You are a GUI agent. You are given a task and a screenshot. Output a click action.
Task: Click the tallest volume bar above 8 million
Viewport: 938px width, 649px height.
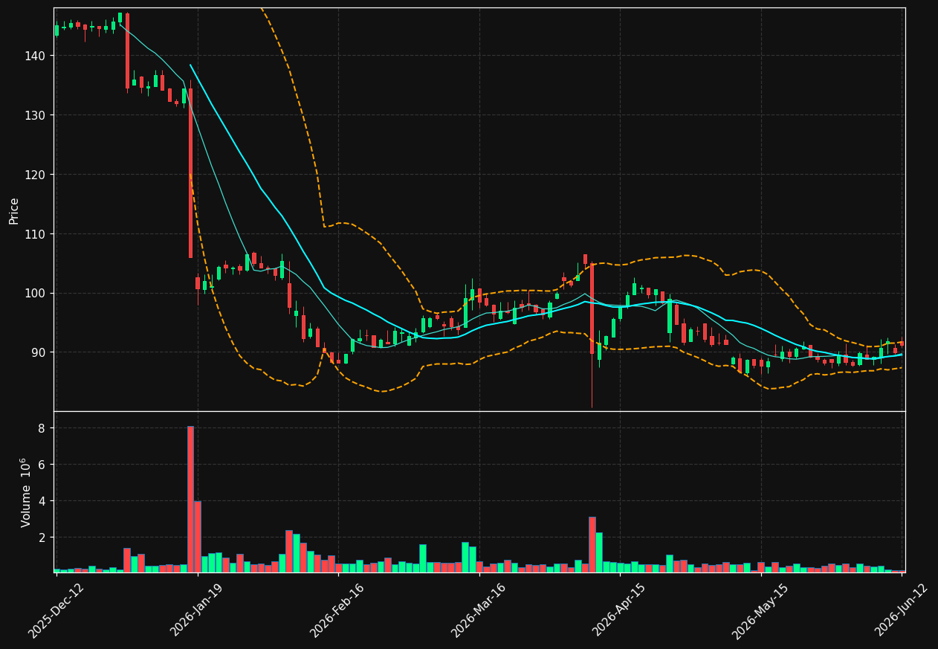click(190, 499)
